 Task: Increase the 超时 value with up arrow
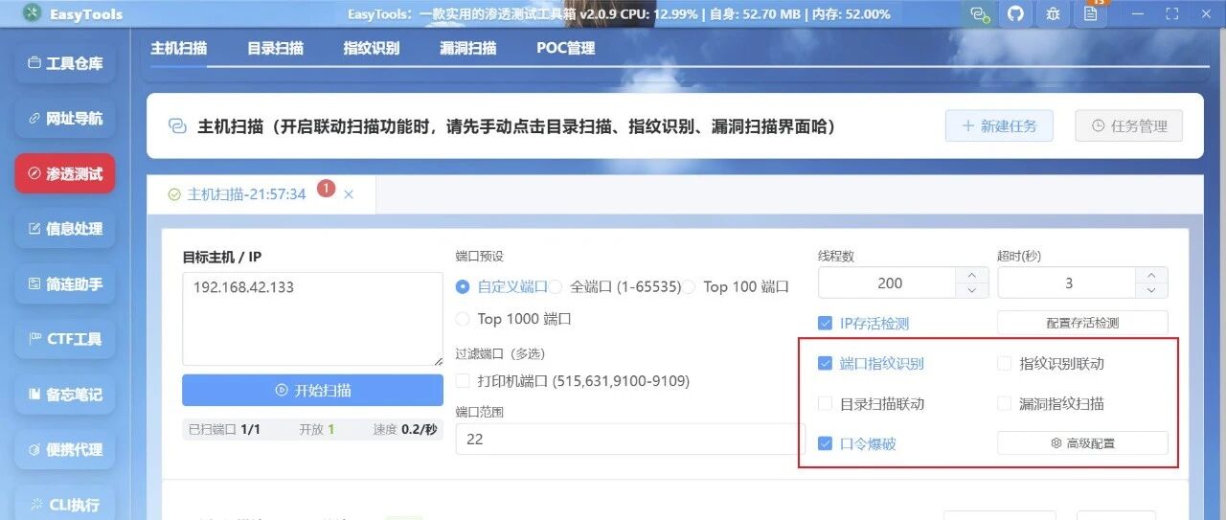point(1151,275)
